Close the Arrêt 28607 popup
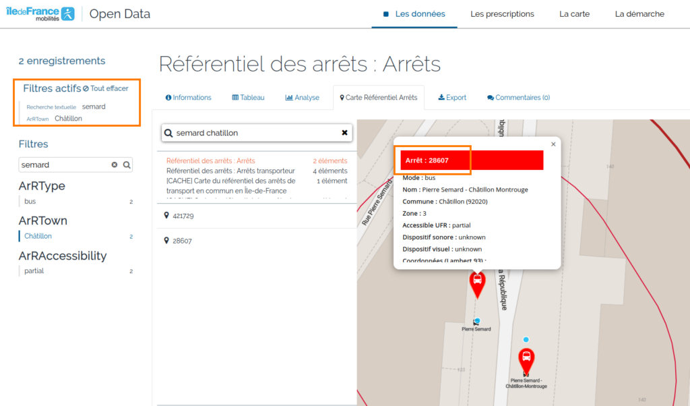 [x=553, y=144]
